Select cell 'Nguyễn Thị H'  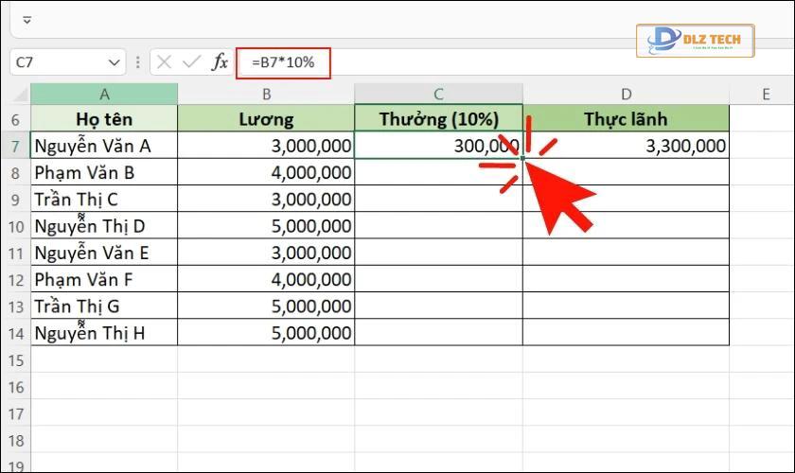point(104,333)
